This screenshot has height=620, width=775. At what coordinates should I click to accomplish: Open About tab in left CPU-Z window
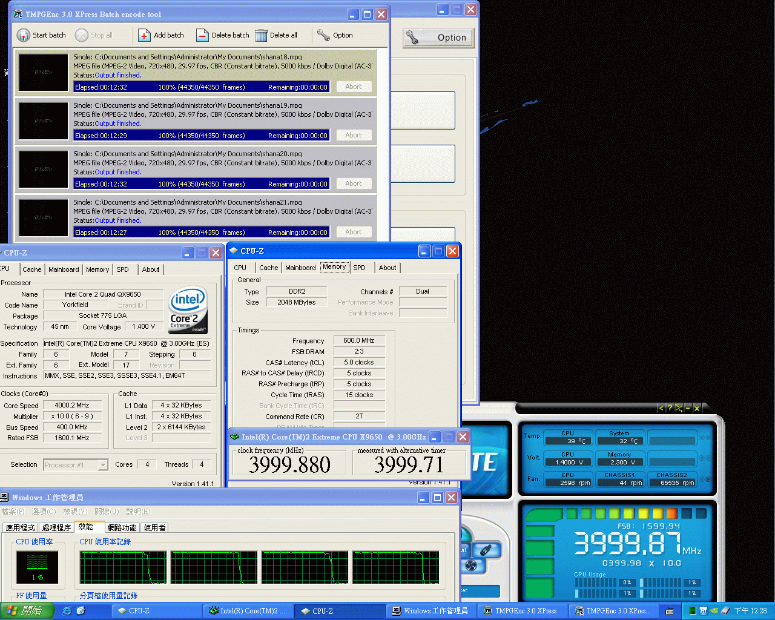click(151, 269)
